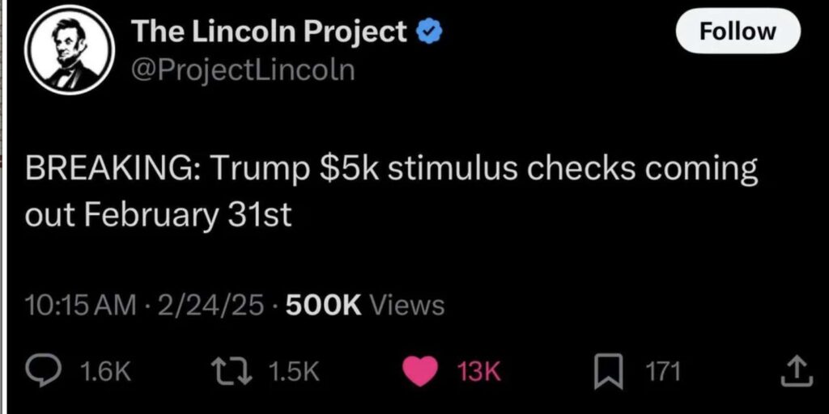
Task: Click the pink heart like icon
Action: tap(419, 370)
